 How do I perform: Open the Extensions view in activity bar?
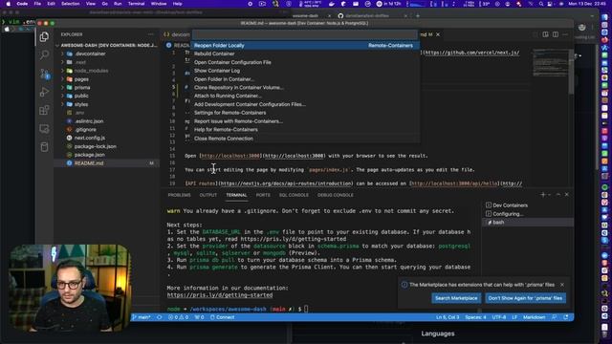pyautogui.click(x=44, y=111)
